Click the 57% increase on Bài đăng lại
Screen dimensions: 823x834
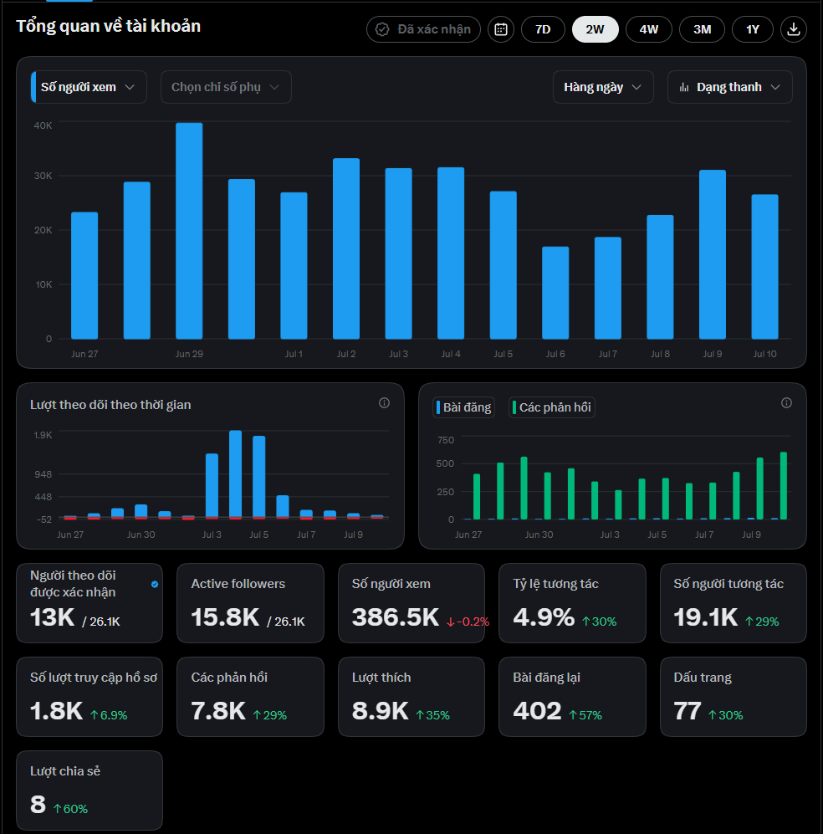point(585,715)
